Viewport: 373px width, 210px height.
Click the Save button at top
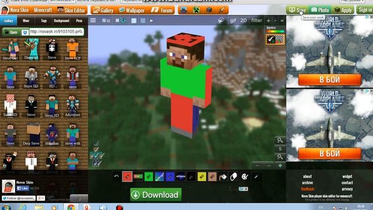298,10
